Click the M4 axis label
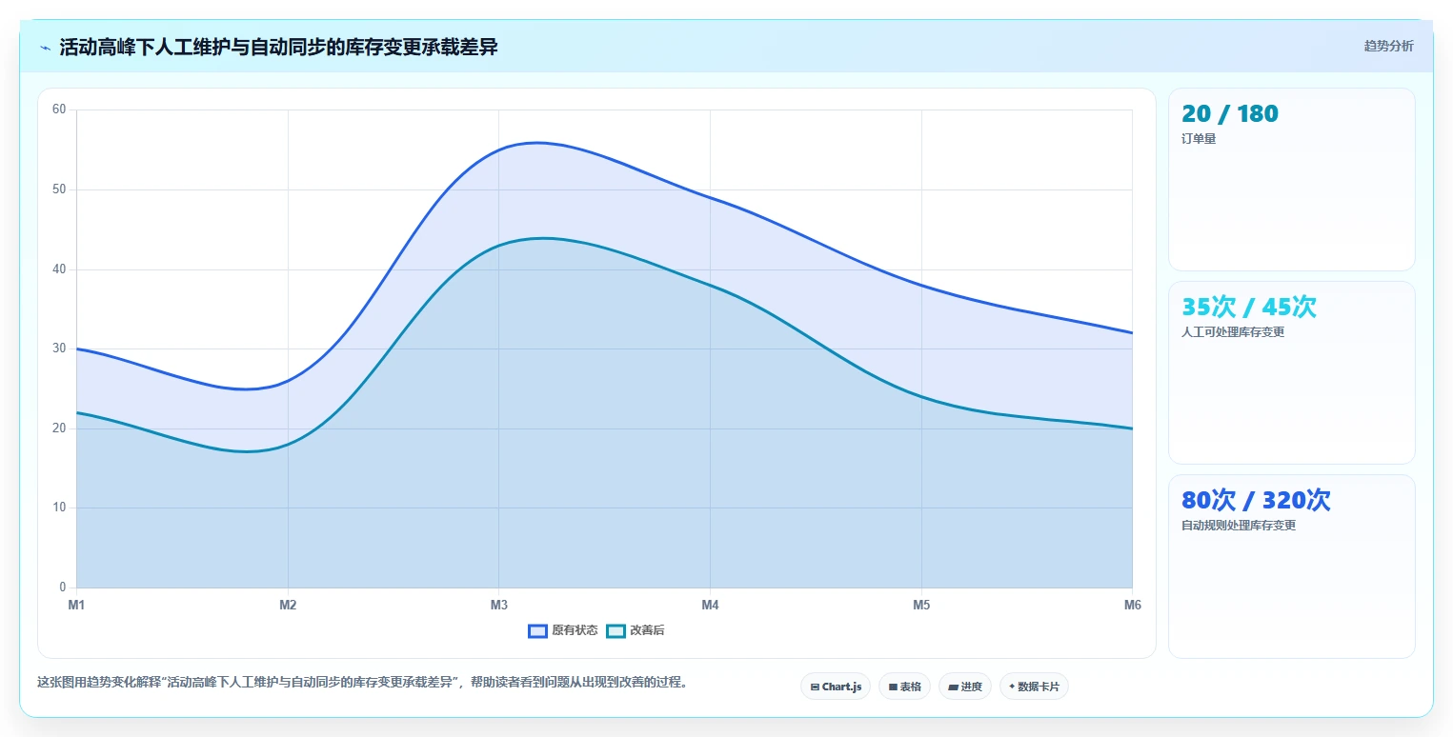Image resolution: width=1453 pixels, height=737 pixels. coord(710,605)
